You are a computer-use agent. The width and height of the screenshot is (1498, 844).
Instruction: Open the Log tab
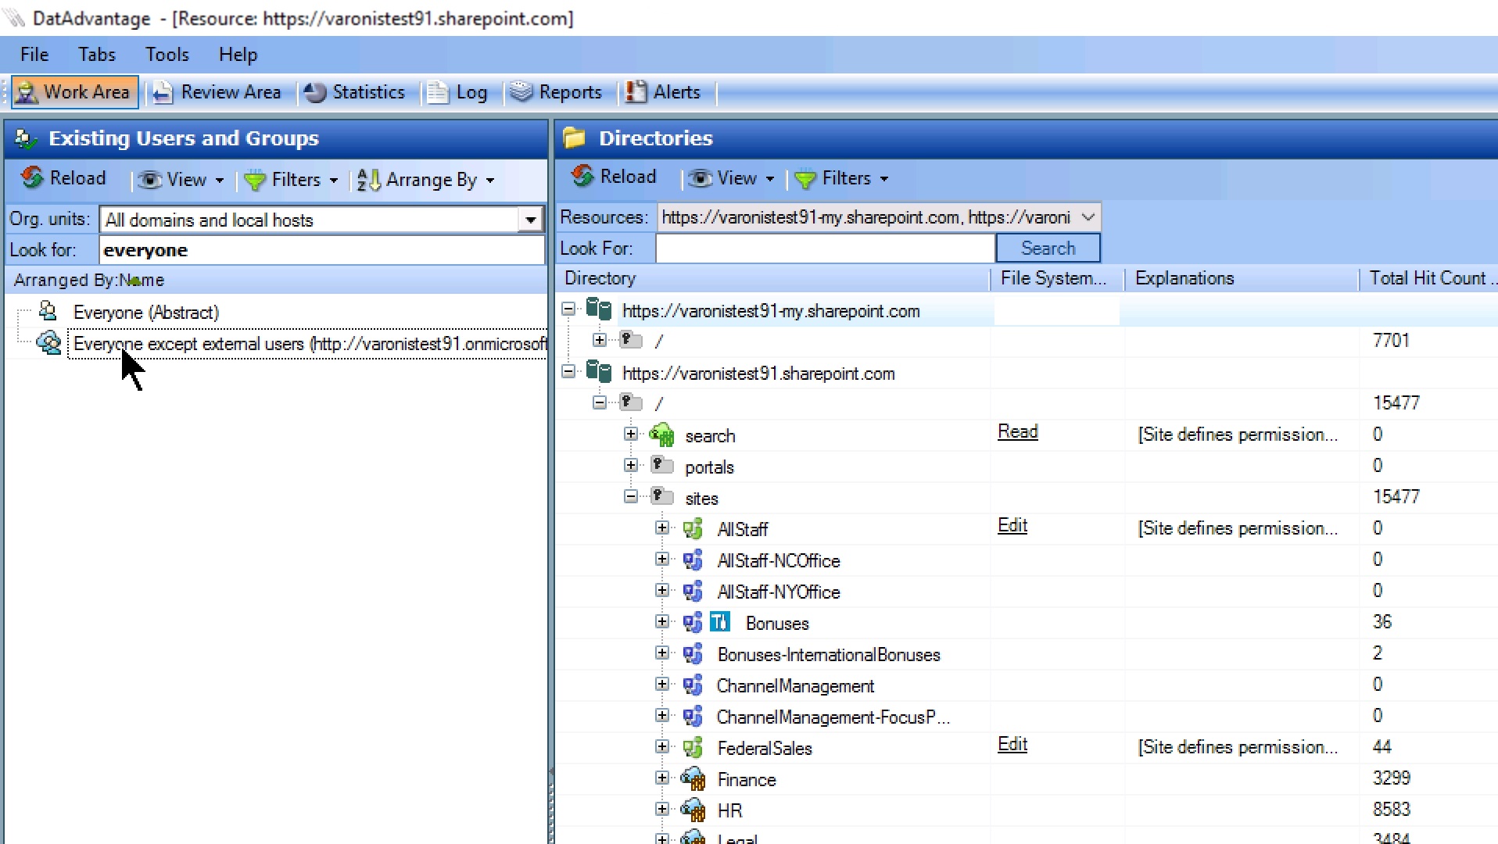click(458, 92)
